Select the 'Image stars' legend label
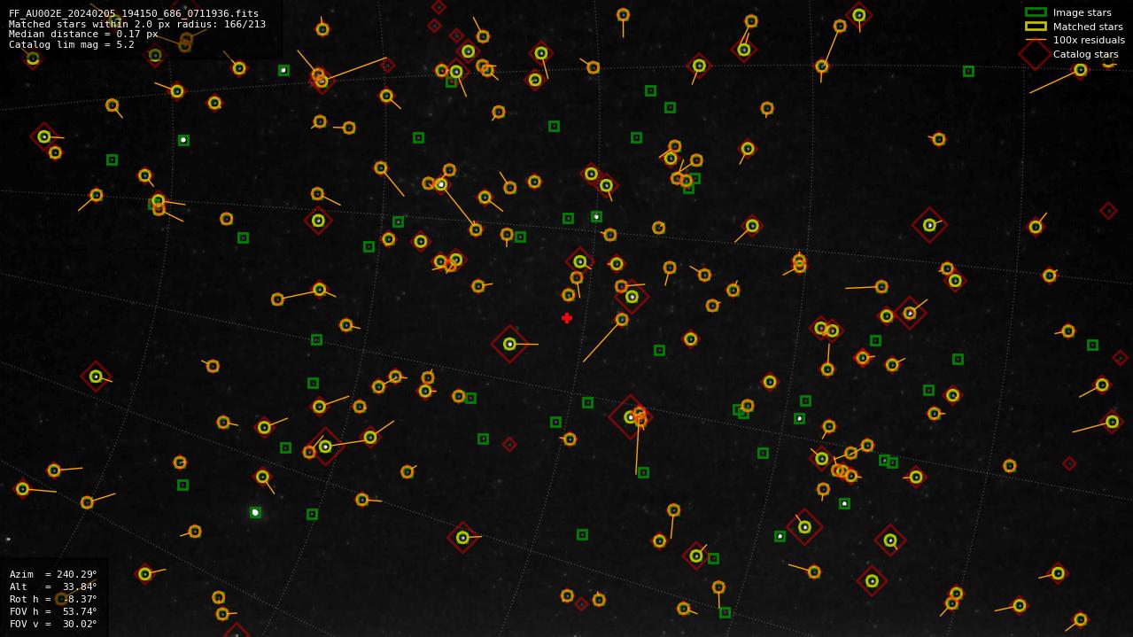This screenshot has width=1133, height=637. point(1082,12)
